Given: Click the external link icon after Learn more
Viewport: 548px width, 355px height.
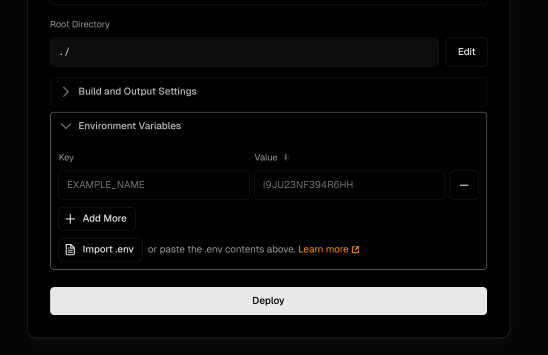Looking at the screenshot, I should pyautogui.click(x=355, y=249).
